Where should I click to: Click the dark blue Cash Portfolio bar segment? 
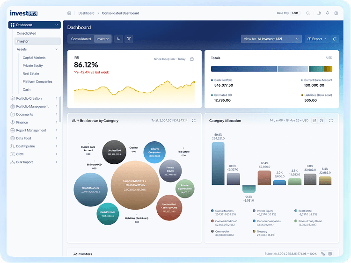244,69
